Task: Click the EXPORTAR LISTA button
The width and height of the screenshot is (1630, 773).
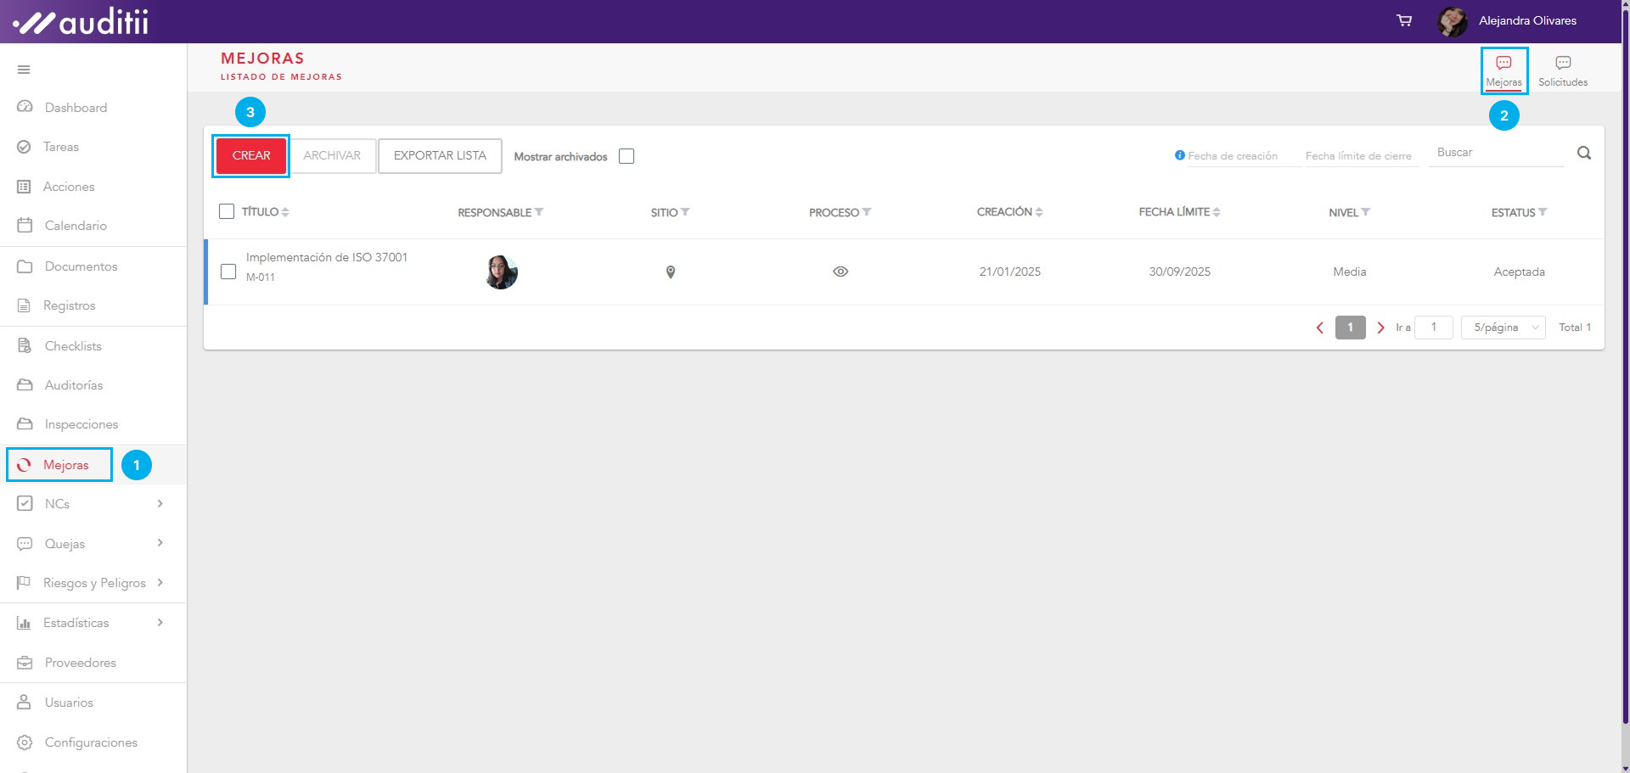Action: (440, 156)
